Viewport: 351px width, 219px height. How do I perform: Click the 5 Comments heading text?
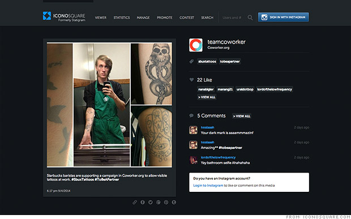tap(211, 115)
